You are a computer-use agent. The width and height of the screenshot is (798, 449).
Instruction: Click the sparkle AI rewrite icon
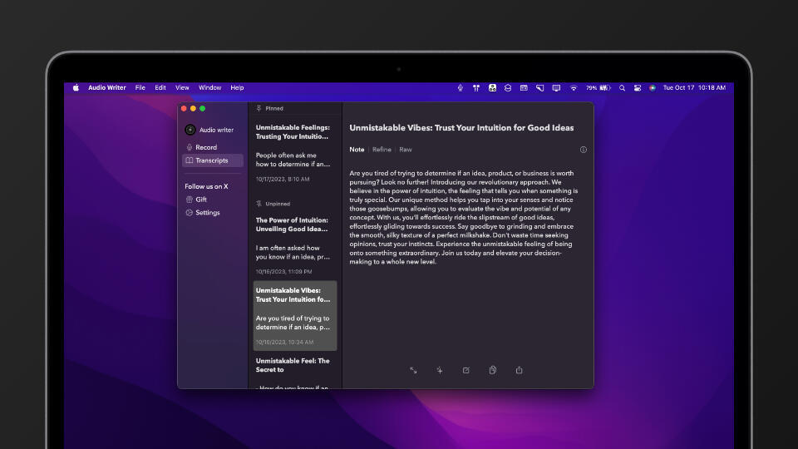[440, 370]
